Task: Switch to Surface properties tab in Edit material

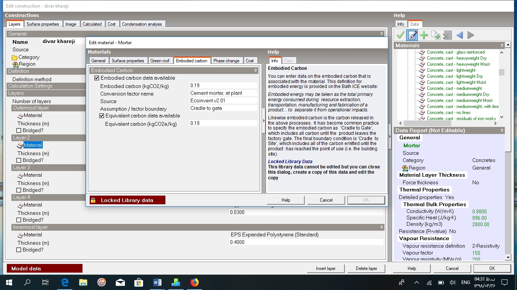Action: 128,60
